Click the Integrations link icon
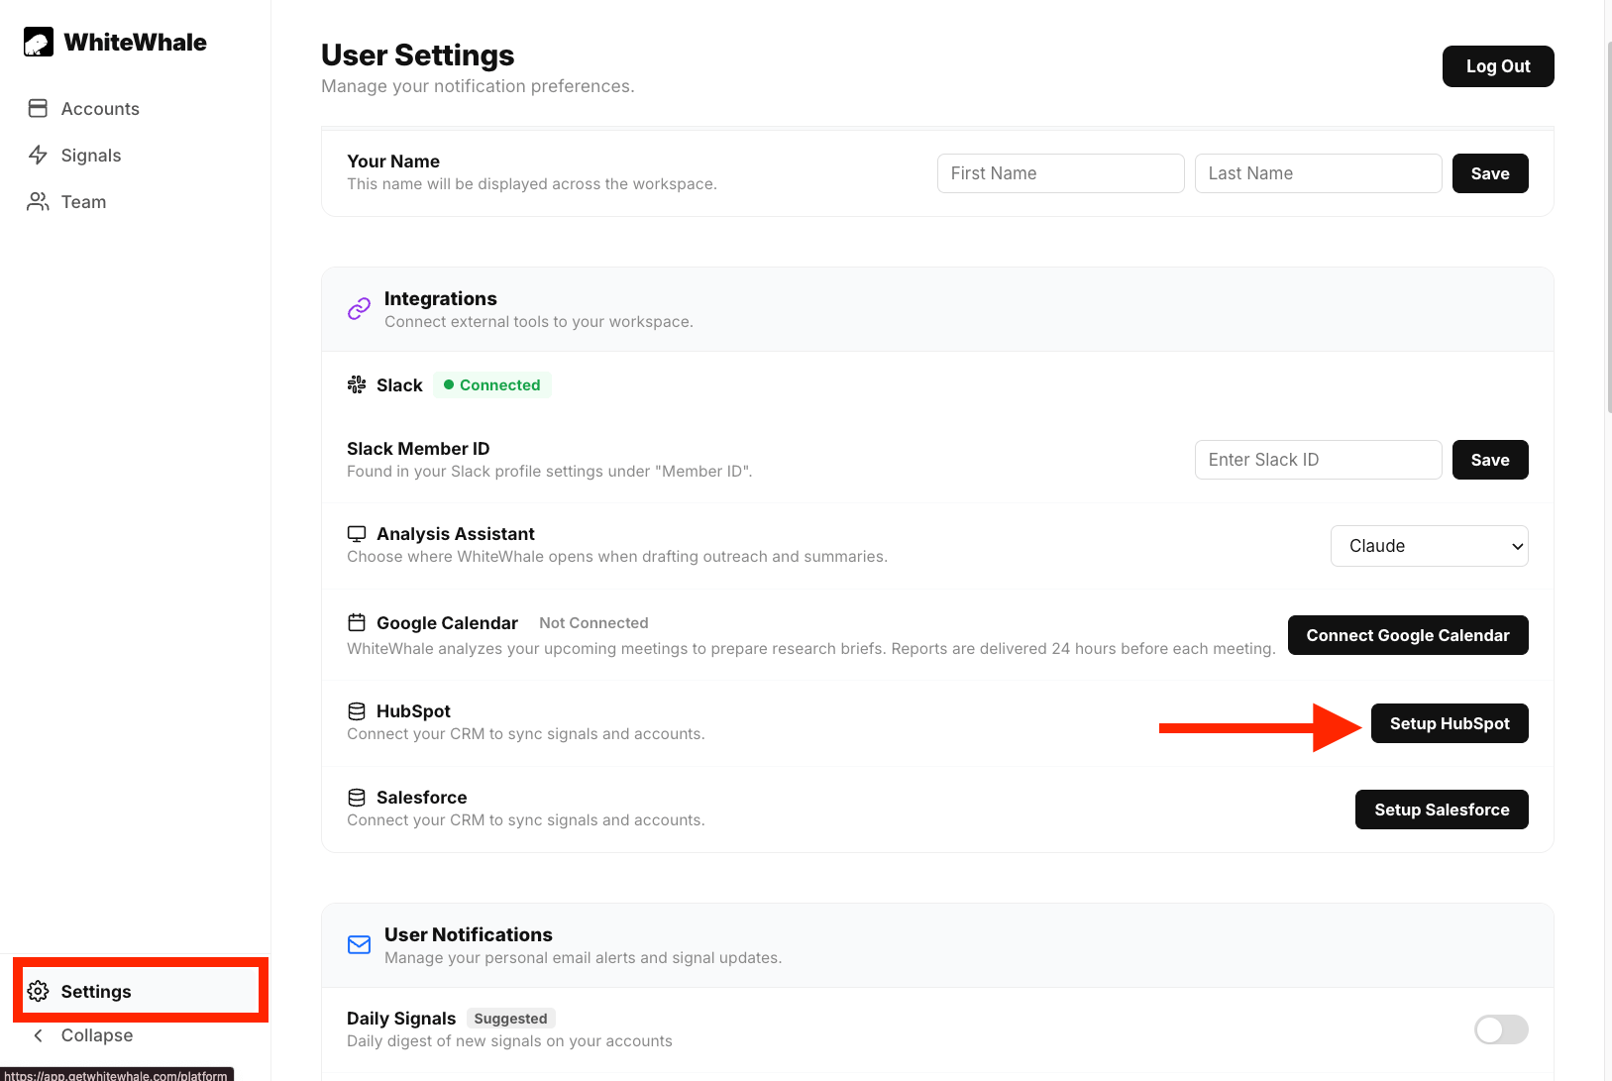Viewport: 1612px width, 1081px height. (359, 309)
